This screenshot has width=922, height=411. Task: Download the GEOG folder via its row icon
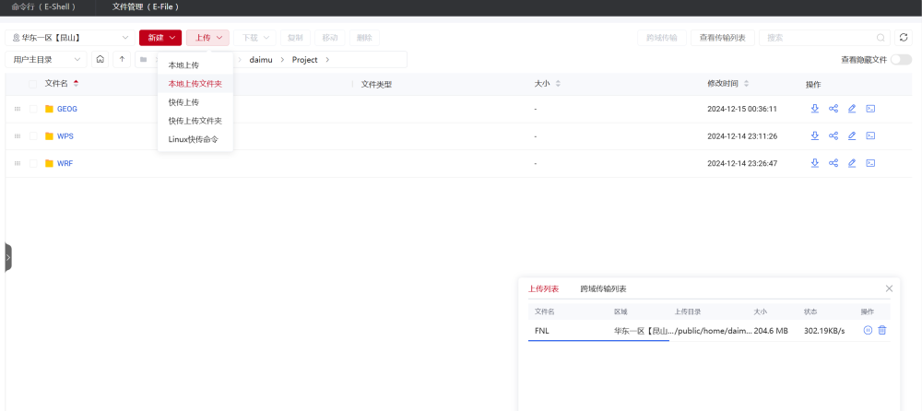pyautogui.click(x=815, y=109)
